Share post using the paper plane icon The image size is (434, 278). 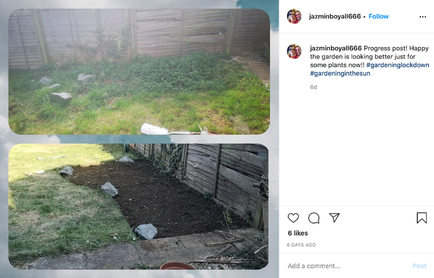click(334, 218)
